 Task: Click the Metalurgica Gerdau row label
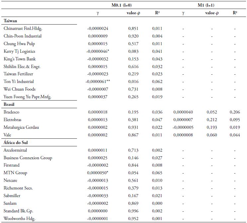[x=22, y=127]
